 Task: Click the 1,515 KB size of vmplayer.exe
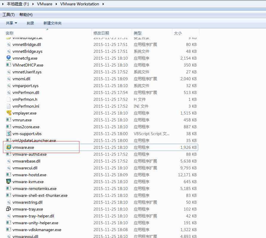pos(188,113)
